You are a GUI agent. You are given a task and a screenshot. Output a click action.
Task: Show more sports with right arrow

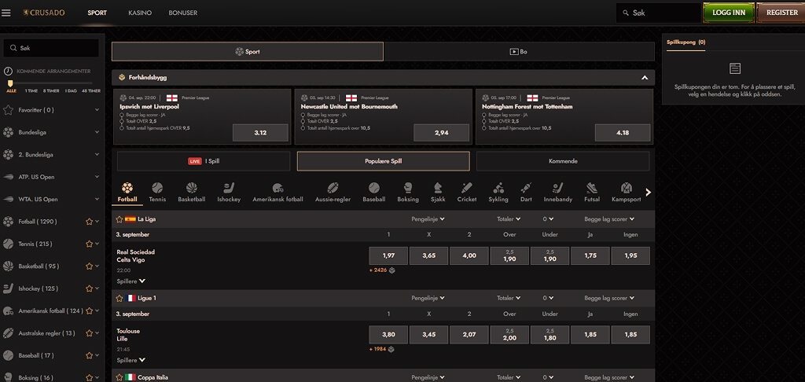648,192
